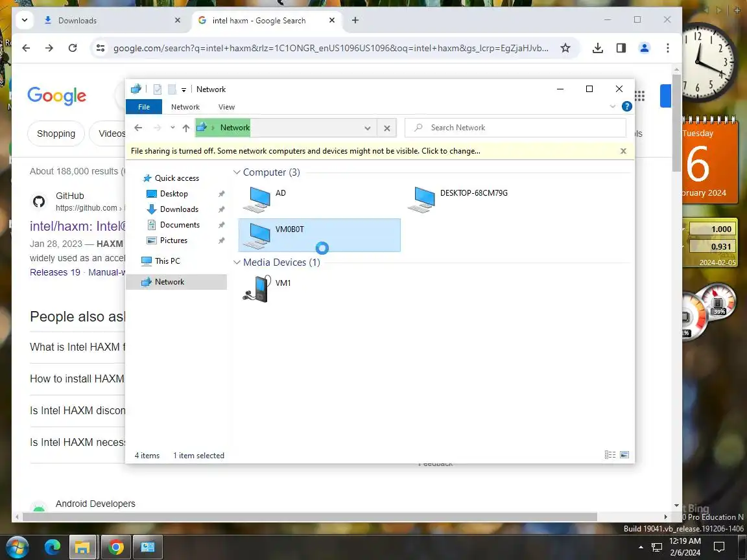
Task: Reload the Chrome page
Action: (73, 47)
